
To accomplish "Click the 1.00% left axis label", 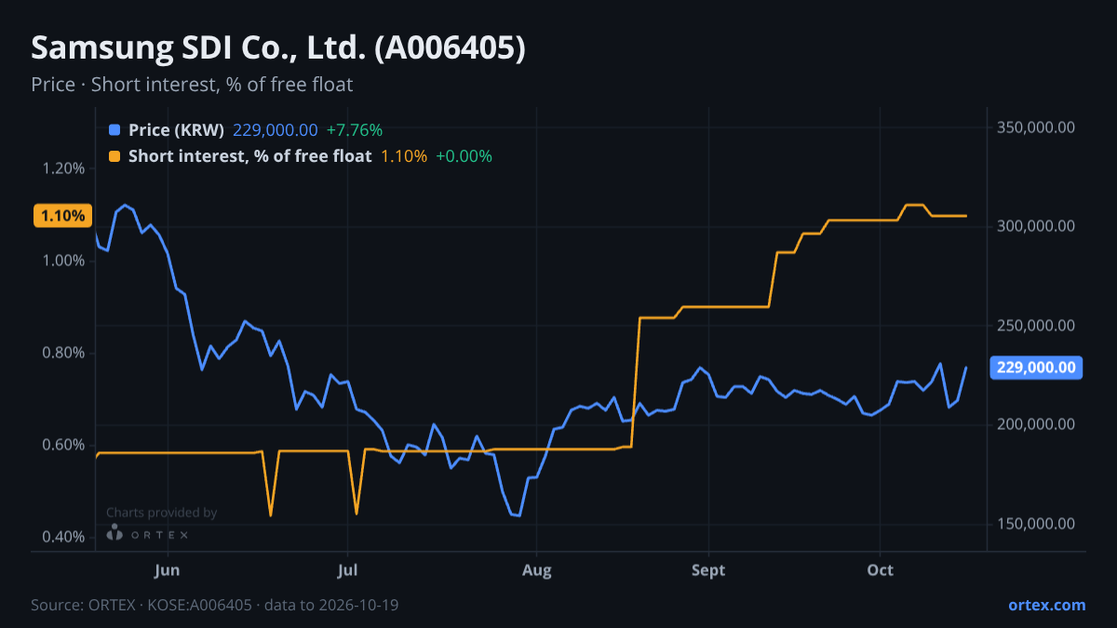I will point(64,261).
